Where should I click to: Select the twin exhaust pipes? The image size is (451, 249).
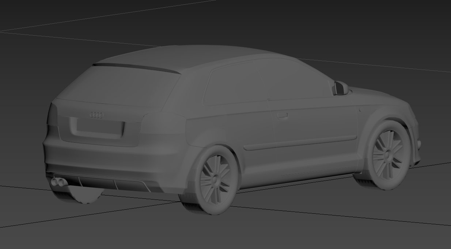[x=59, y=182]
